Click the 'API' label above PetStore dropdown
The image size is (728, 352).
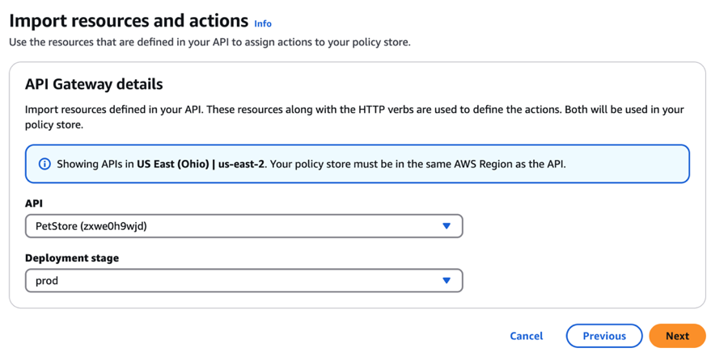32,203
